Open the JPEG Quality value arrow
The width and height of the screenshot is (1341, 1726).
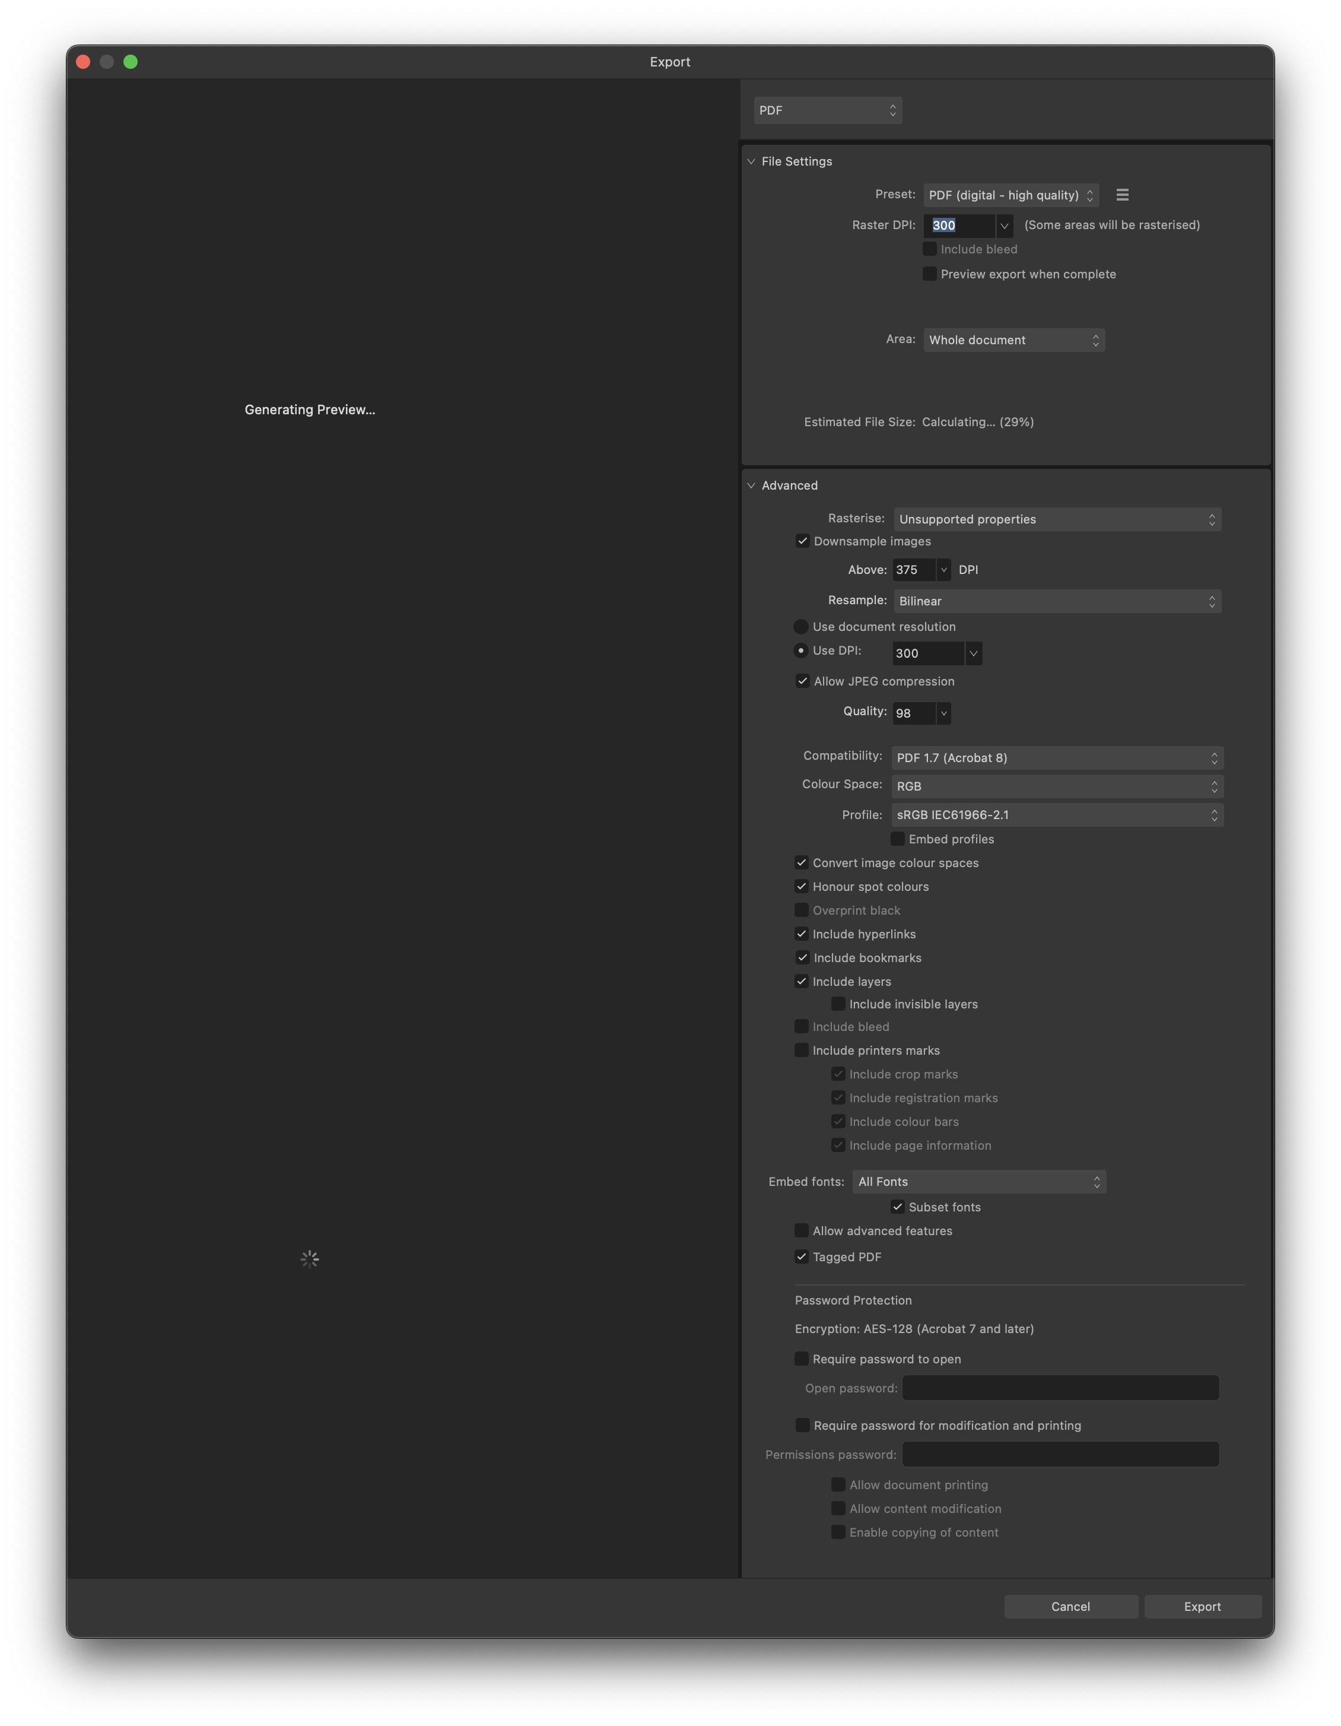coord(943,713)
